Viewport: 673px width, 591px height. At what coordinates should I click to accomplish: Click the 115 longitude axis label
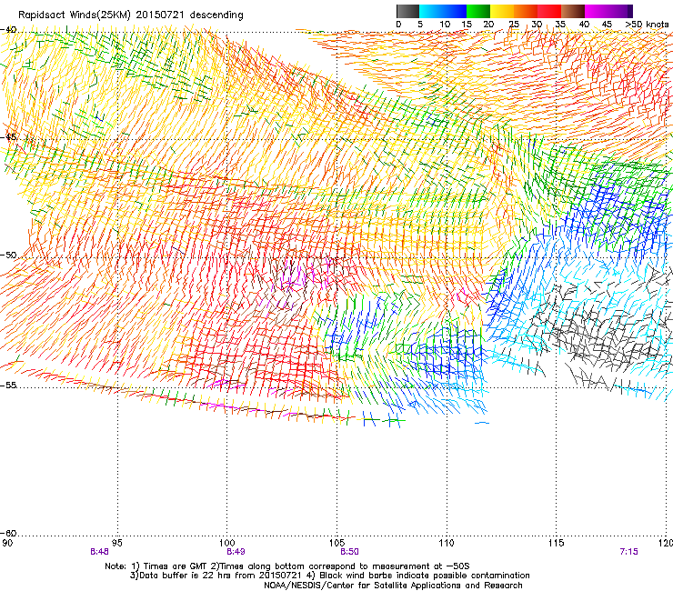click(x=557, y=543)
